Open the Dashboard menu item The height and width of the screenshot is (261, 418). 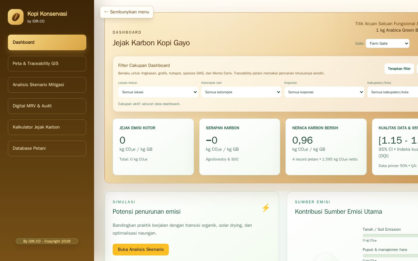coord(47,42)
